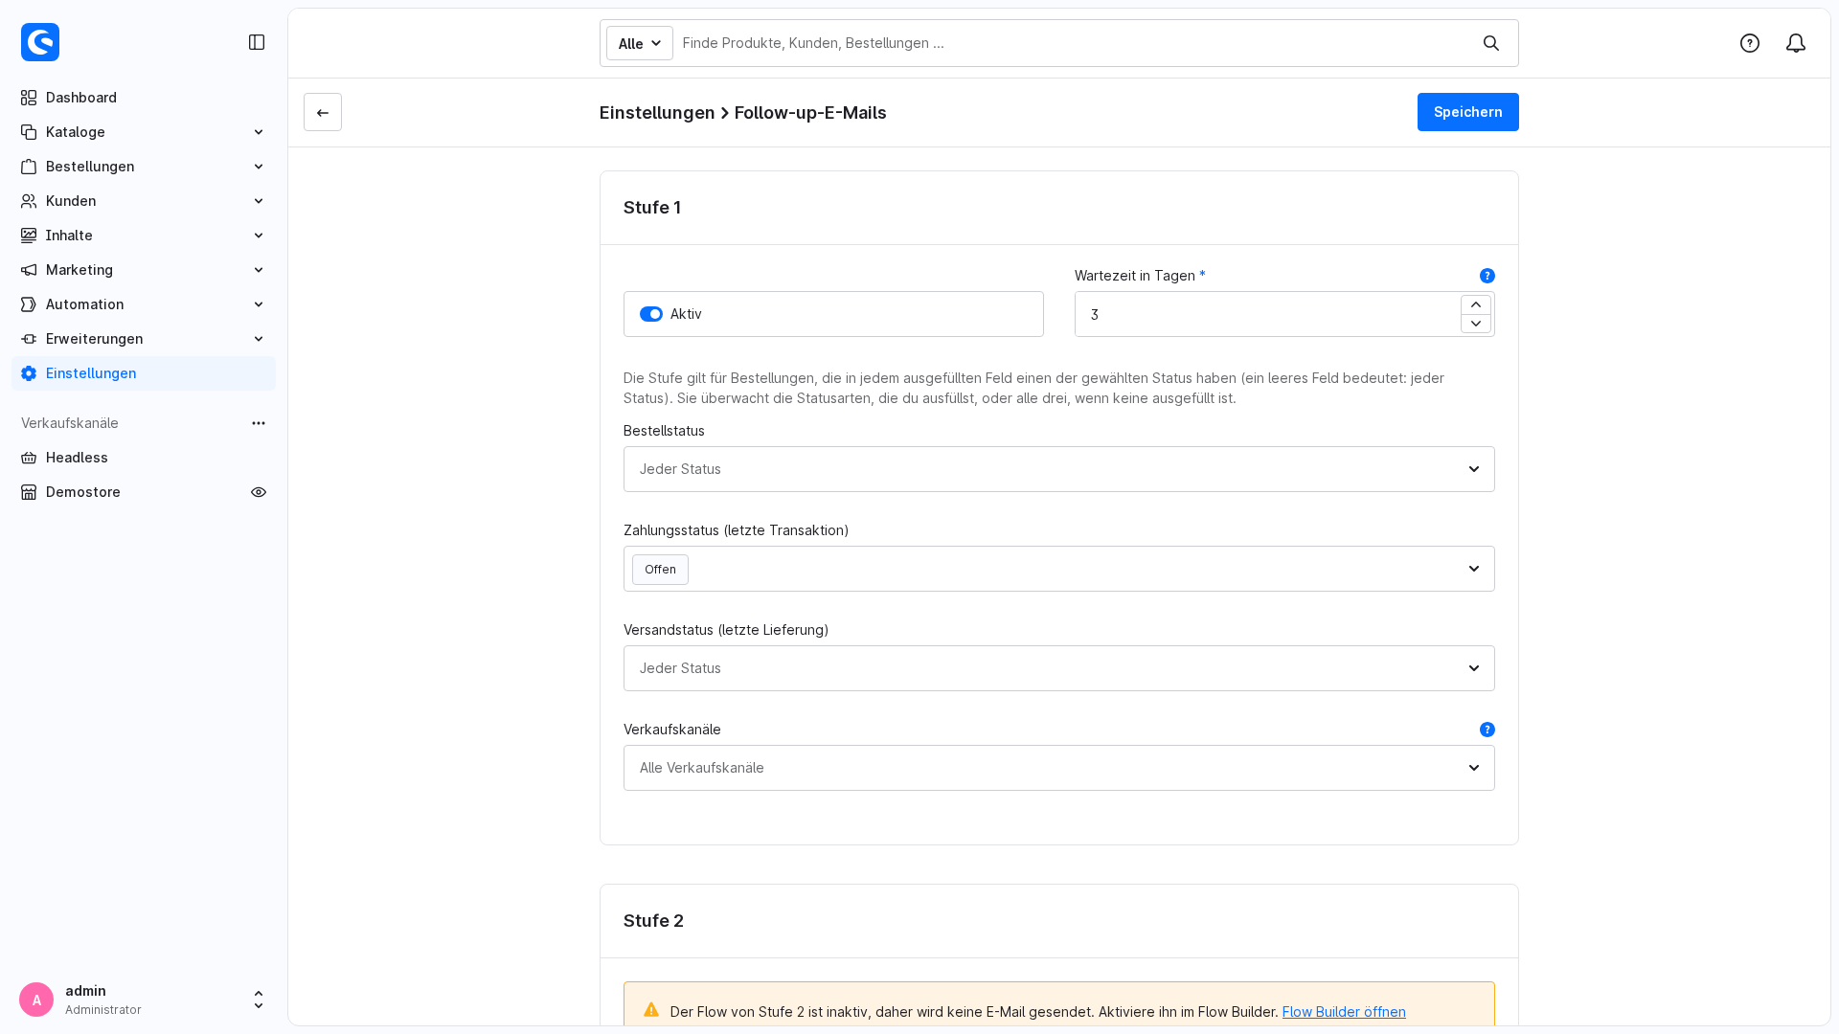Open the Alle search filter dropdown
Viewport: 1839px width, 1034px height.
(640, 43)
